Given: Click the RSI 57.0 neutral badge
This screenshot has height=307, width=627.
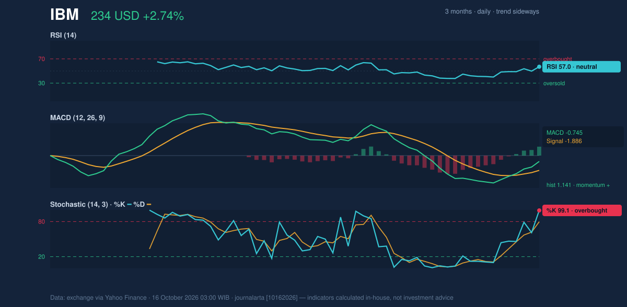Looking at the screenshot, I should [x=582, y=67].
